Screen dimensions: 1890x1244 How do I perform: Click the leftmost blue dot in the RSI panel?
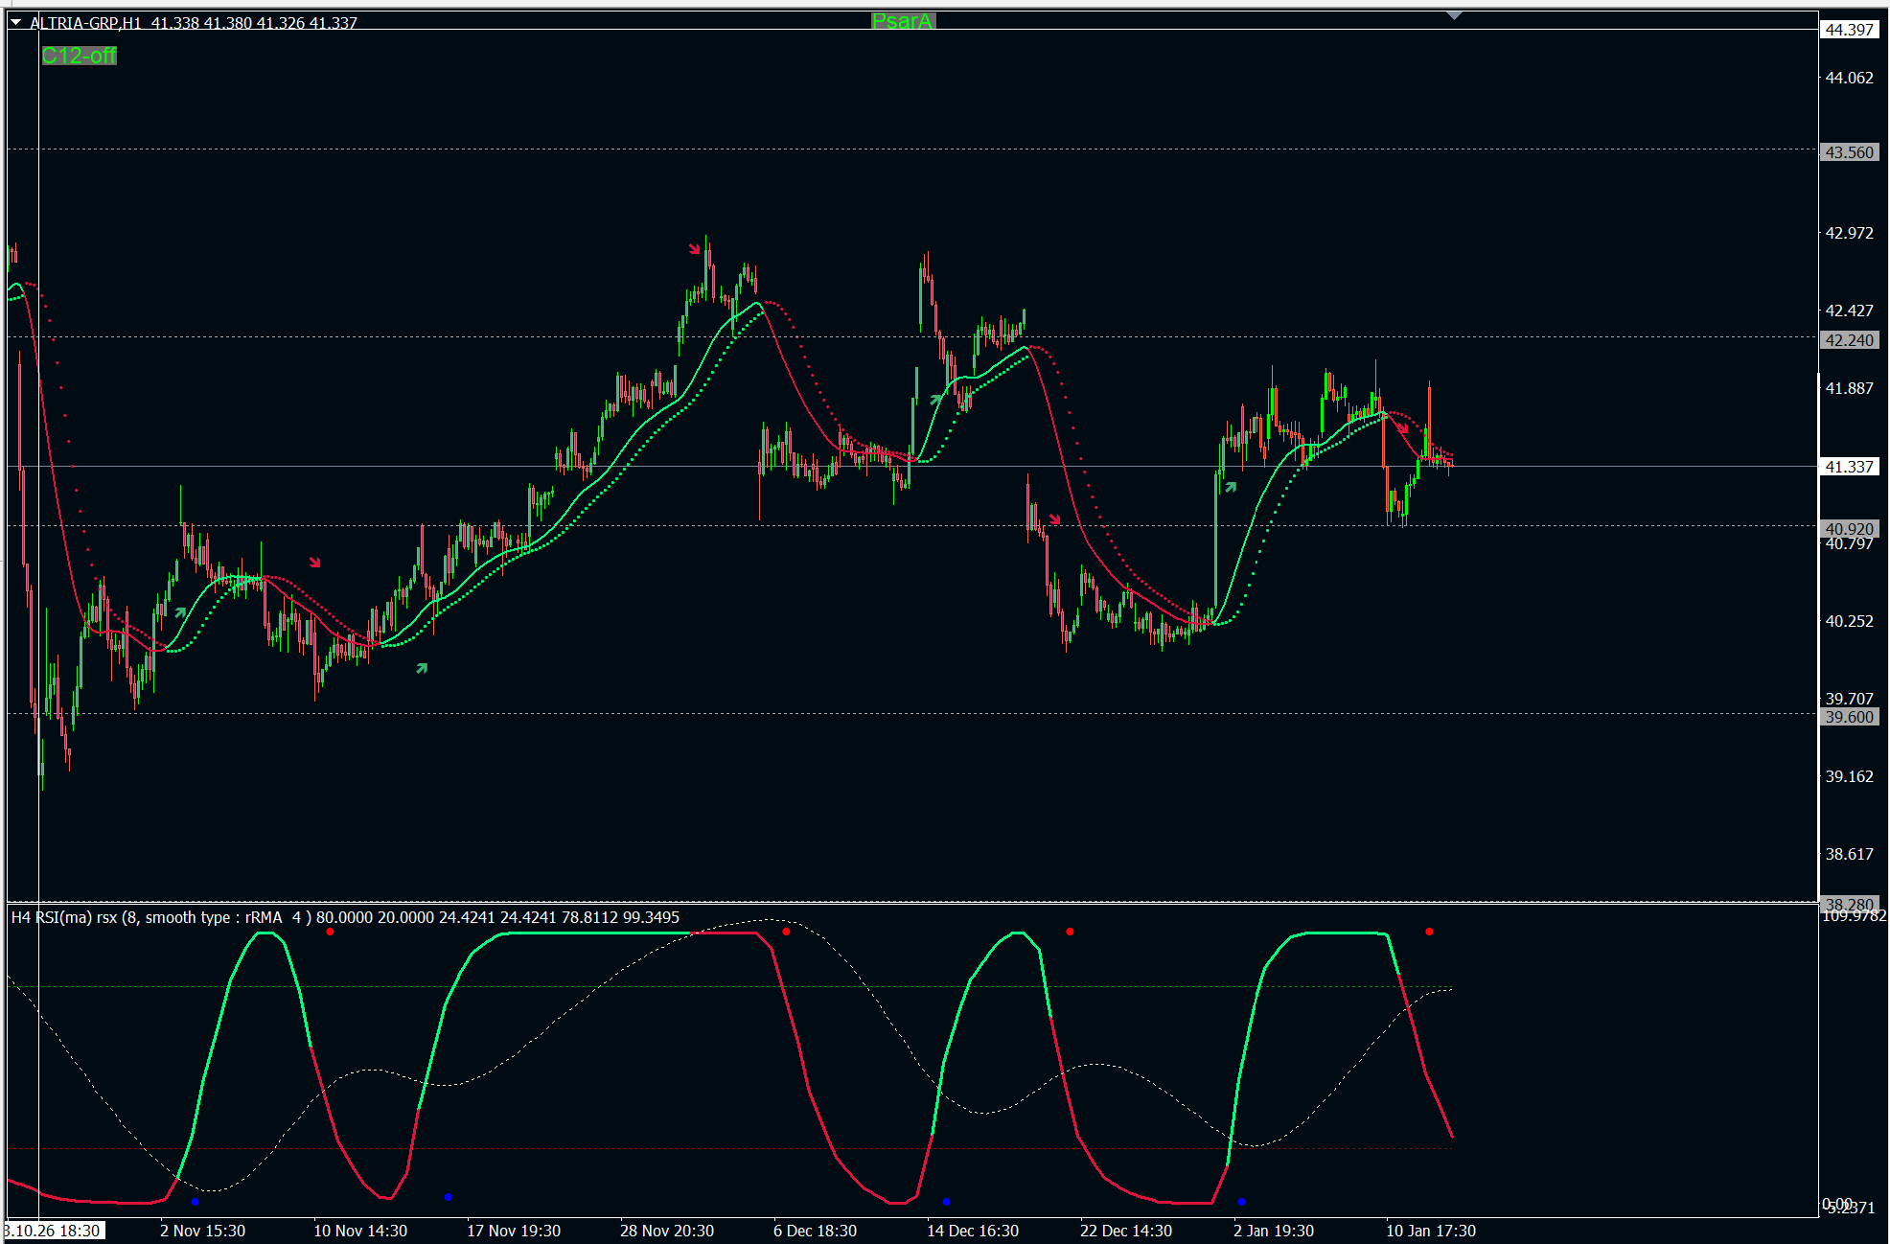pyautogui.click(x=196, y=1201)
